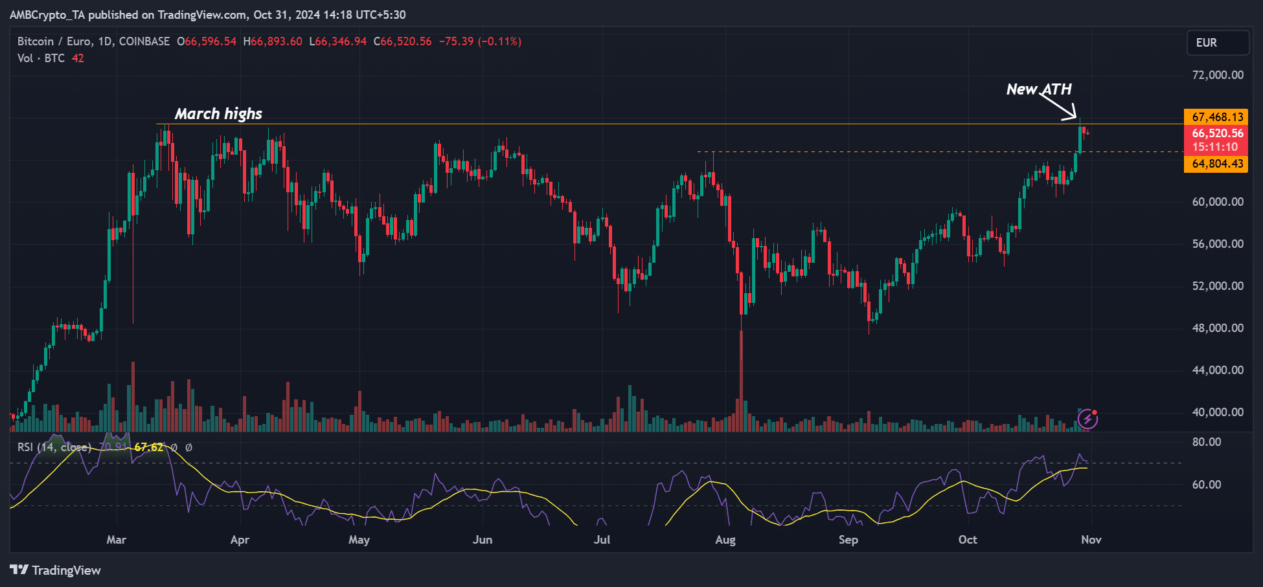Click the 40,000.00 price axis label
Image resolution: width=1263 pixels, height=587 pixels.
point(1218,412)
